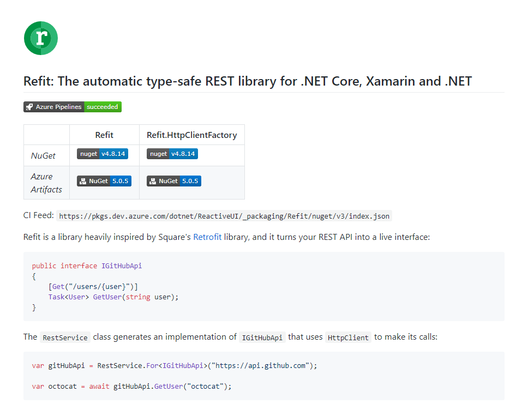Click the Get("/users/{user}") attribute line
Screen dimensions: 528x410
[x=93, y=286]
